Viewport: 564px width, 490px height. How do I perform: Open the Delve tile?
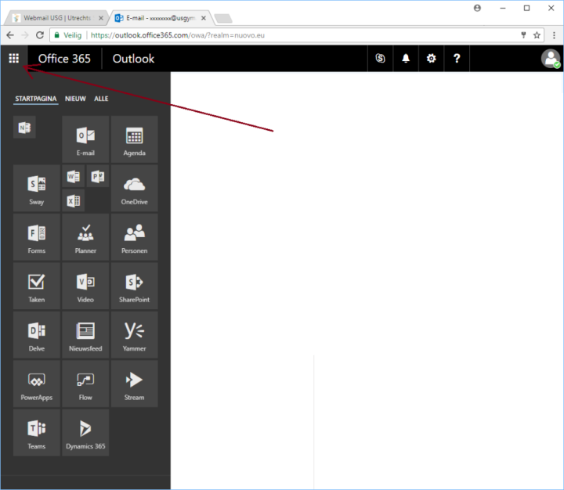36,335
